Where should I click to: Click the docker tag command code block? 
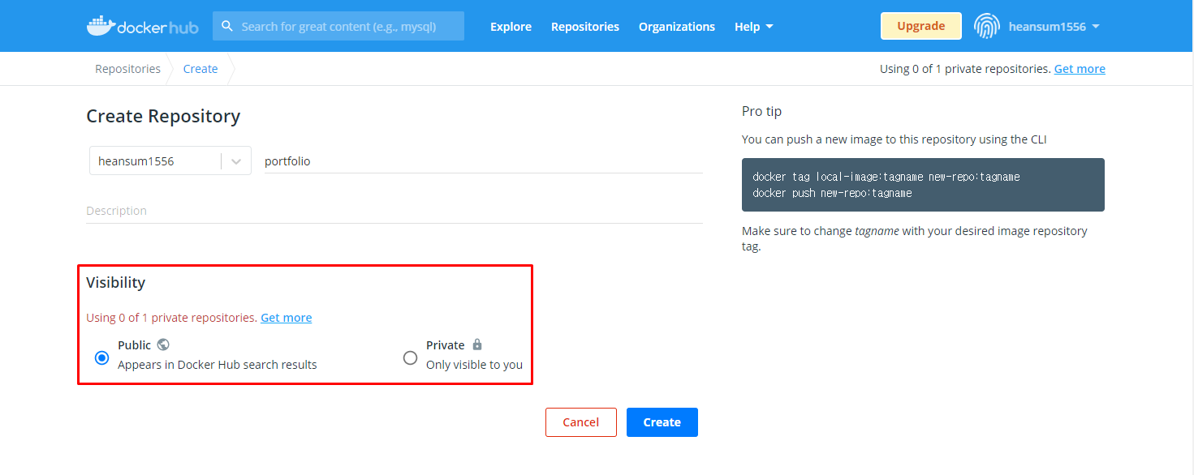[x=923, y=185]
